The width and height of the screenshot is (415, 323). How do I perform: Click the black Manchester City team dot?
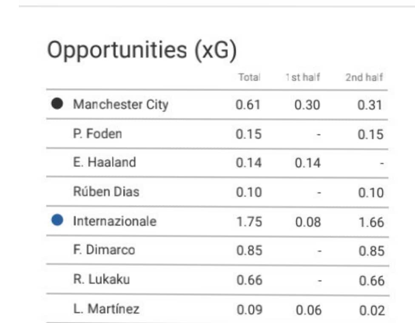click(57, 103)
